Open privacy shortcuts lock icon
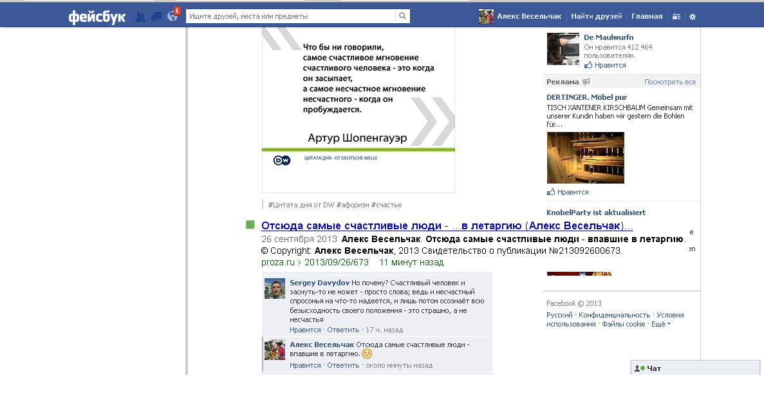Image resolution: width=764 pixels, height=398 pixels. (x=676, y=17)
